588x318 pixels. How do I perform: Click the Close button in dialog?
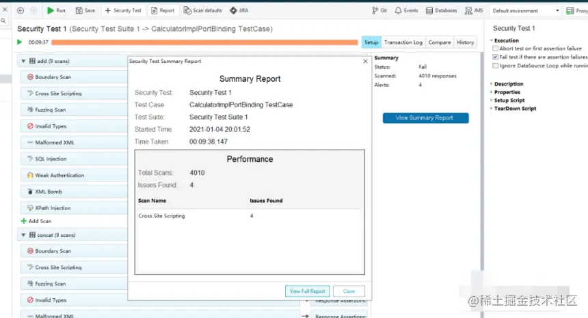[x=349, y=291]
